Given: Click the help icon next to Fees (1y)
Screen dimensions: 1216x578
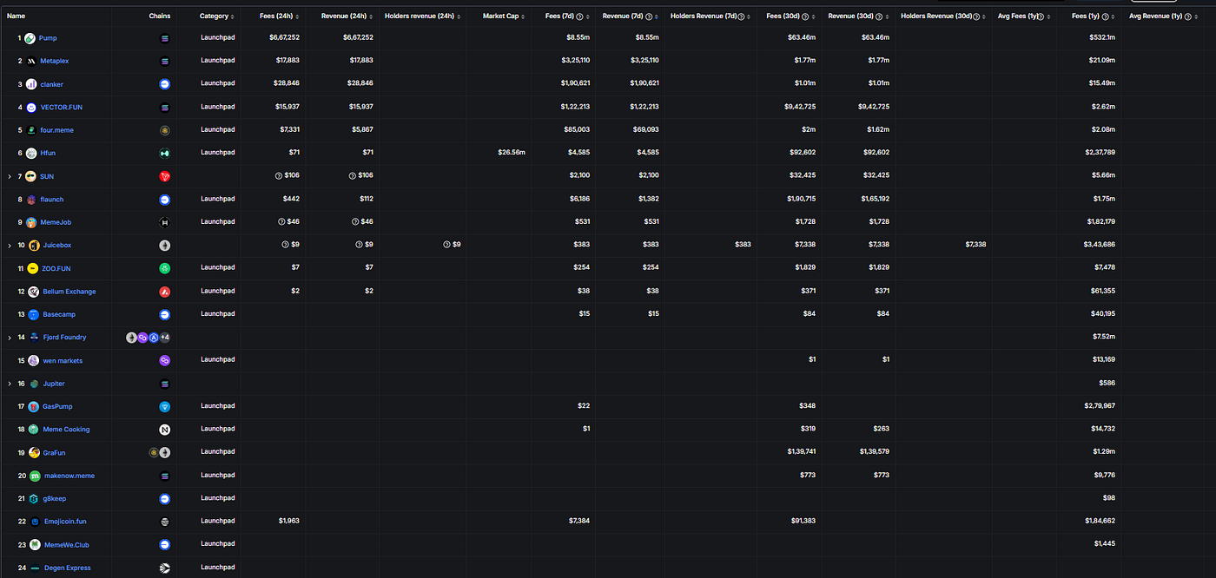Looking at the screenshot, I should click(x=1106, y=16).
